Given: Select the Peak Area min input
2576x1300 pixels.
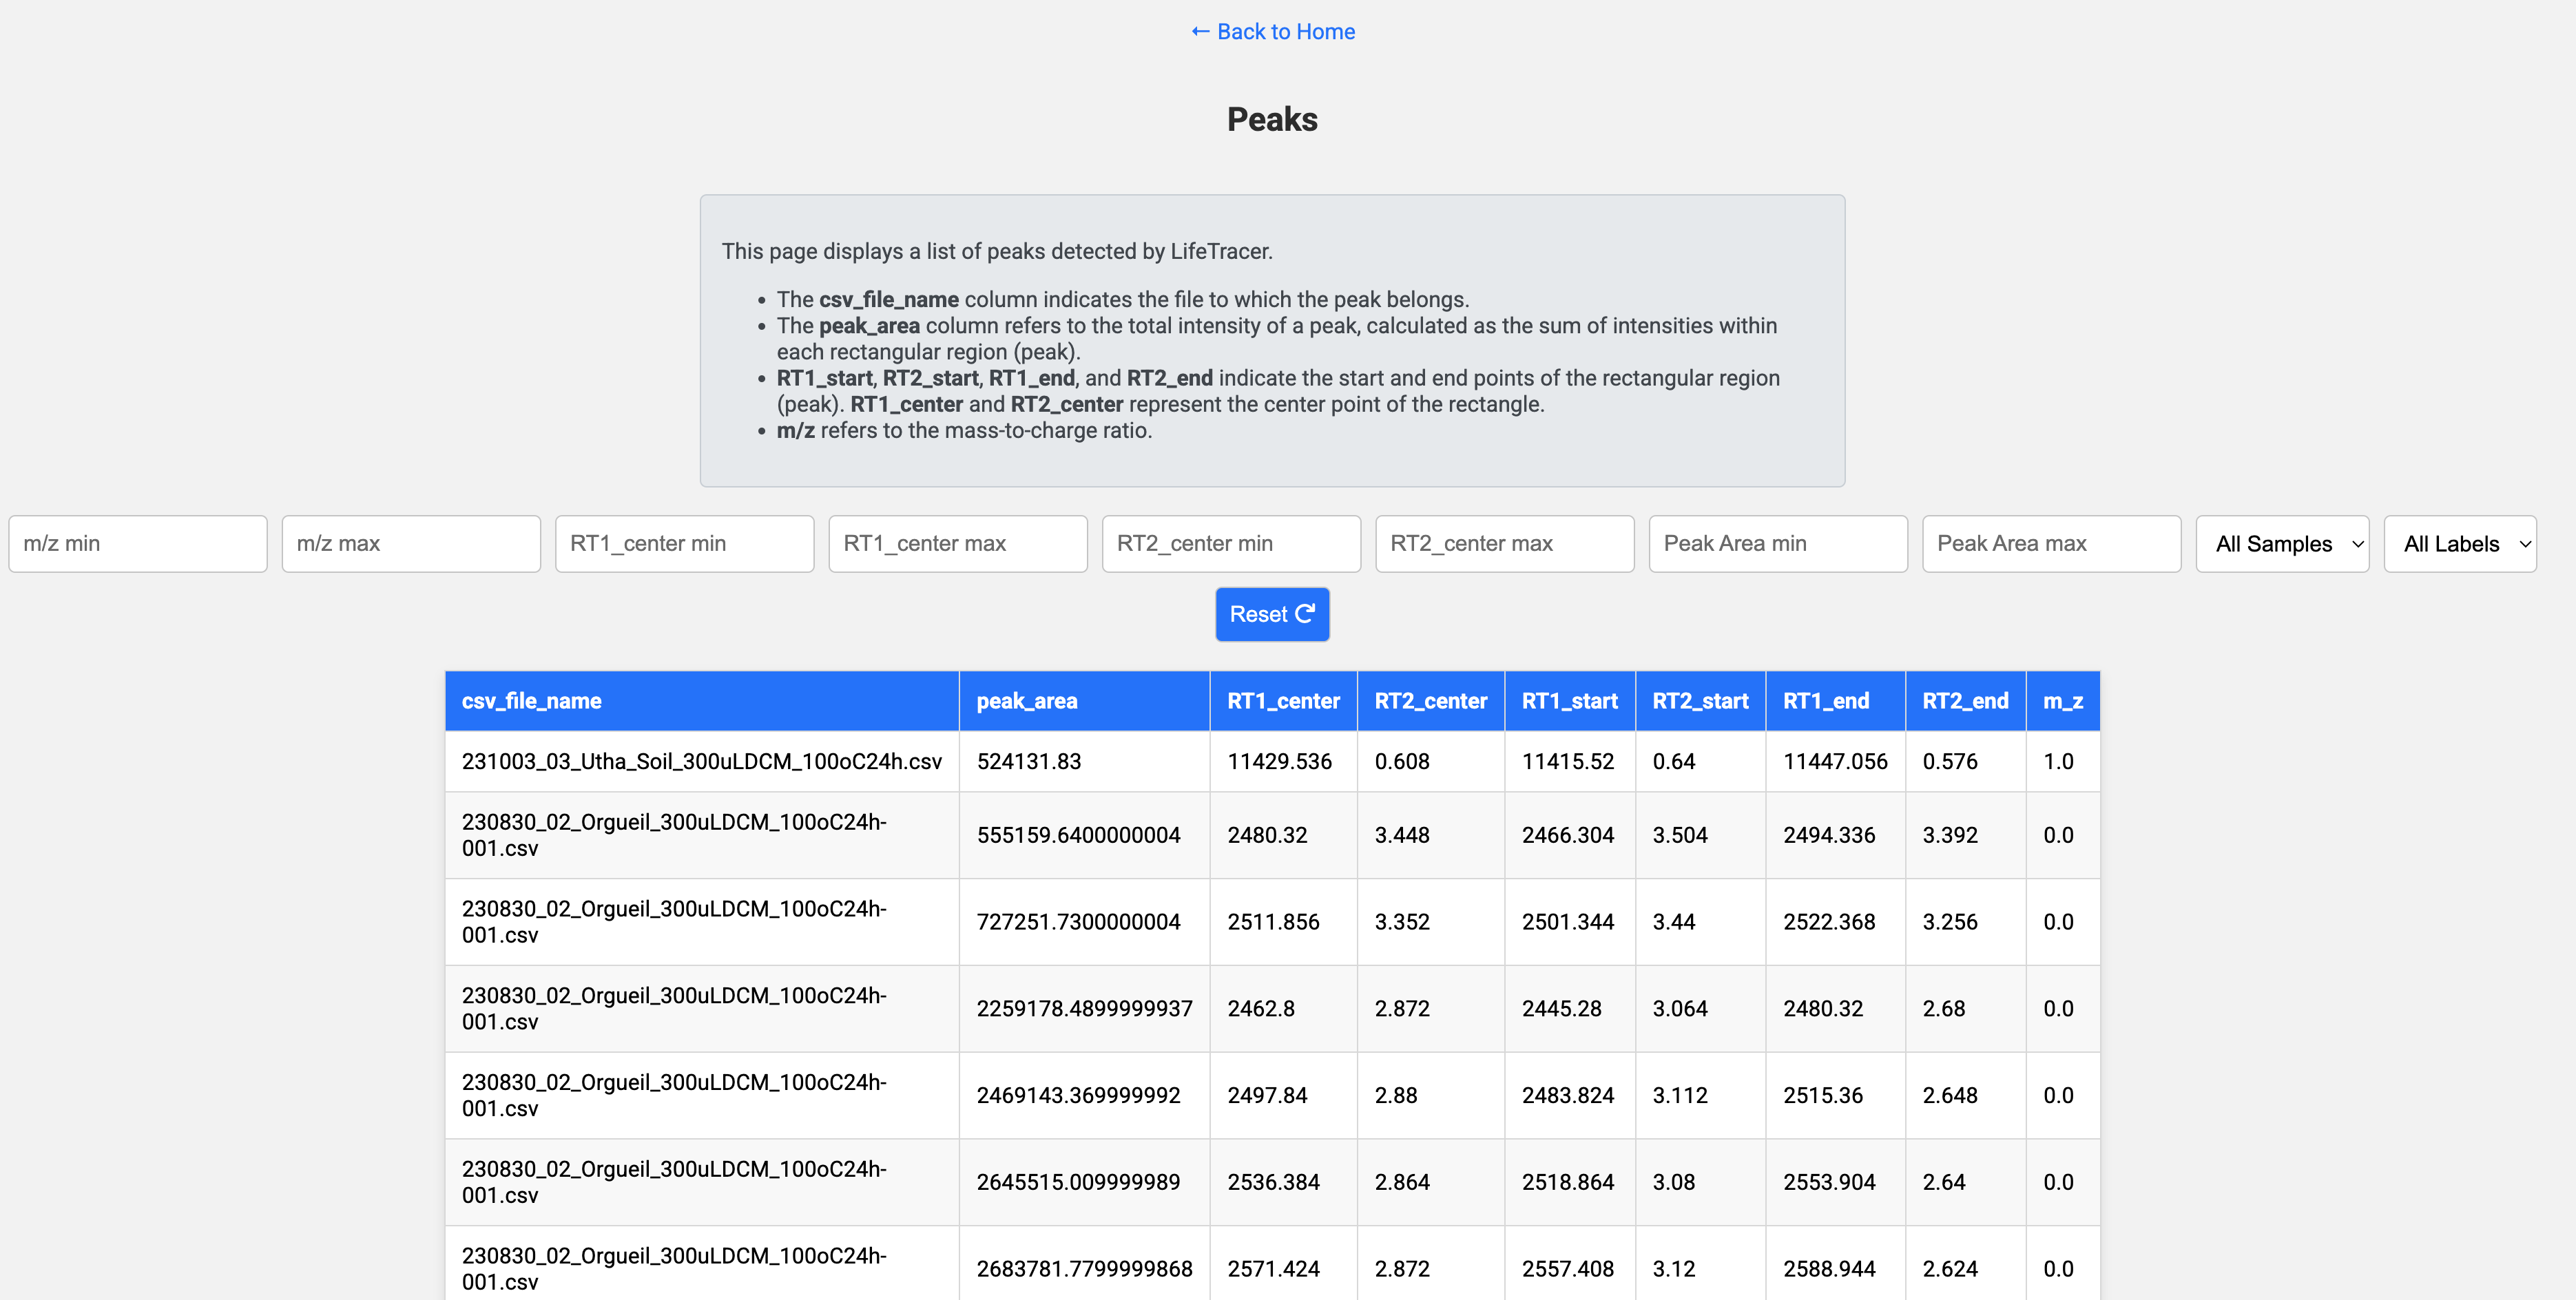Looking at the screenshot, I should [x=1777, y=544].
